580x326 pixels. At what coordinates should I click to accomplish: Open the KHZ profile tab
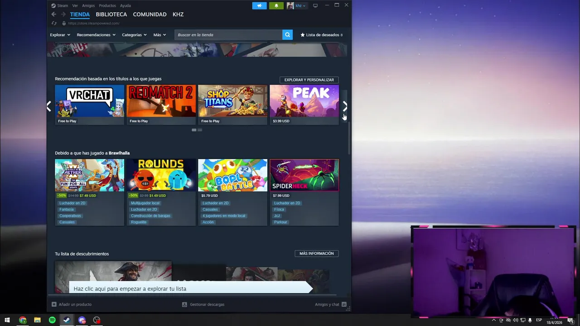tap(178, 14)
